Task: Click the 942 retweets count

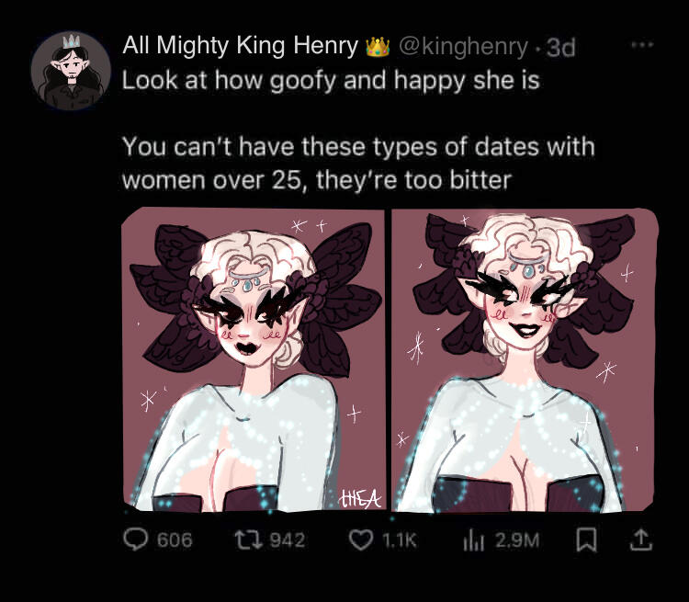Action: pyautogui.click(x=288, y=540)
